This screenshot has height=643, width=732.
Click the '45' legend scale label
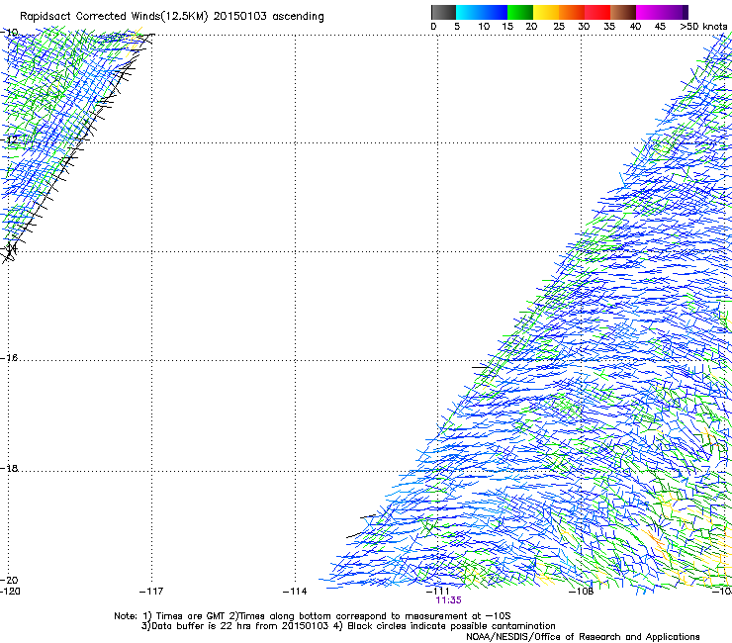(x=660, y=27)
